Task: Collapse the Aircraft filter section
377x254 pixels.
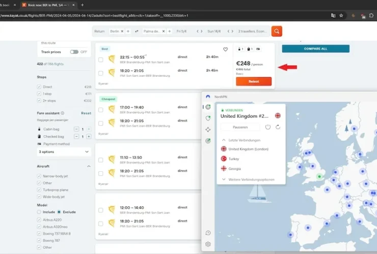Action: [x=89, y=166]
